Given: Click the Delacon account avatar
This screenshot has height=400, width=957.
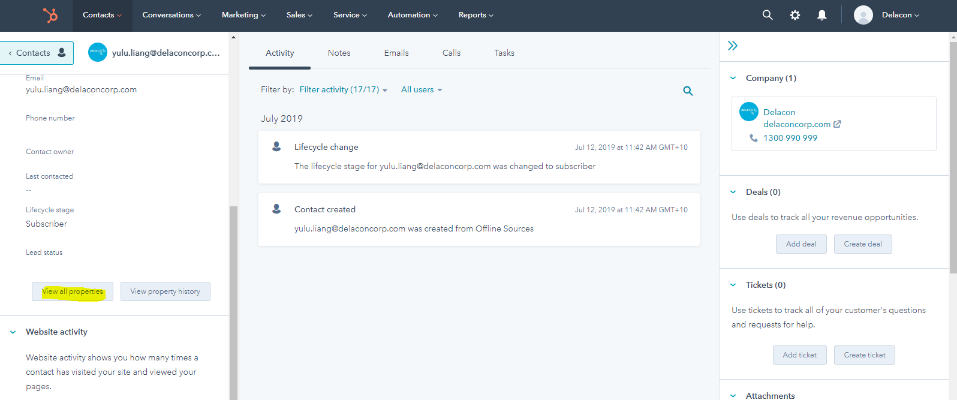Looking at the screenshot, I should (x=863, y=15).
